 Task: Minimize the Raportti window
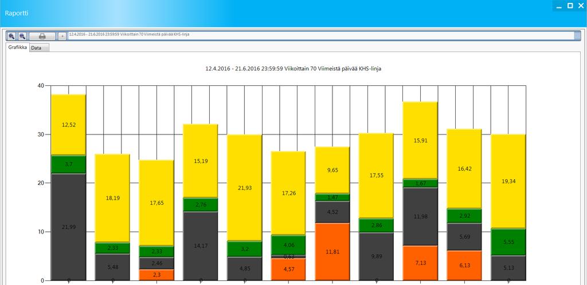(559, 6)
